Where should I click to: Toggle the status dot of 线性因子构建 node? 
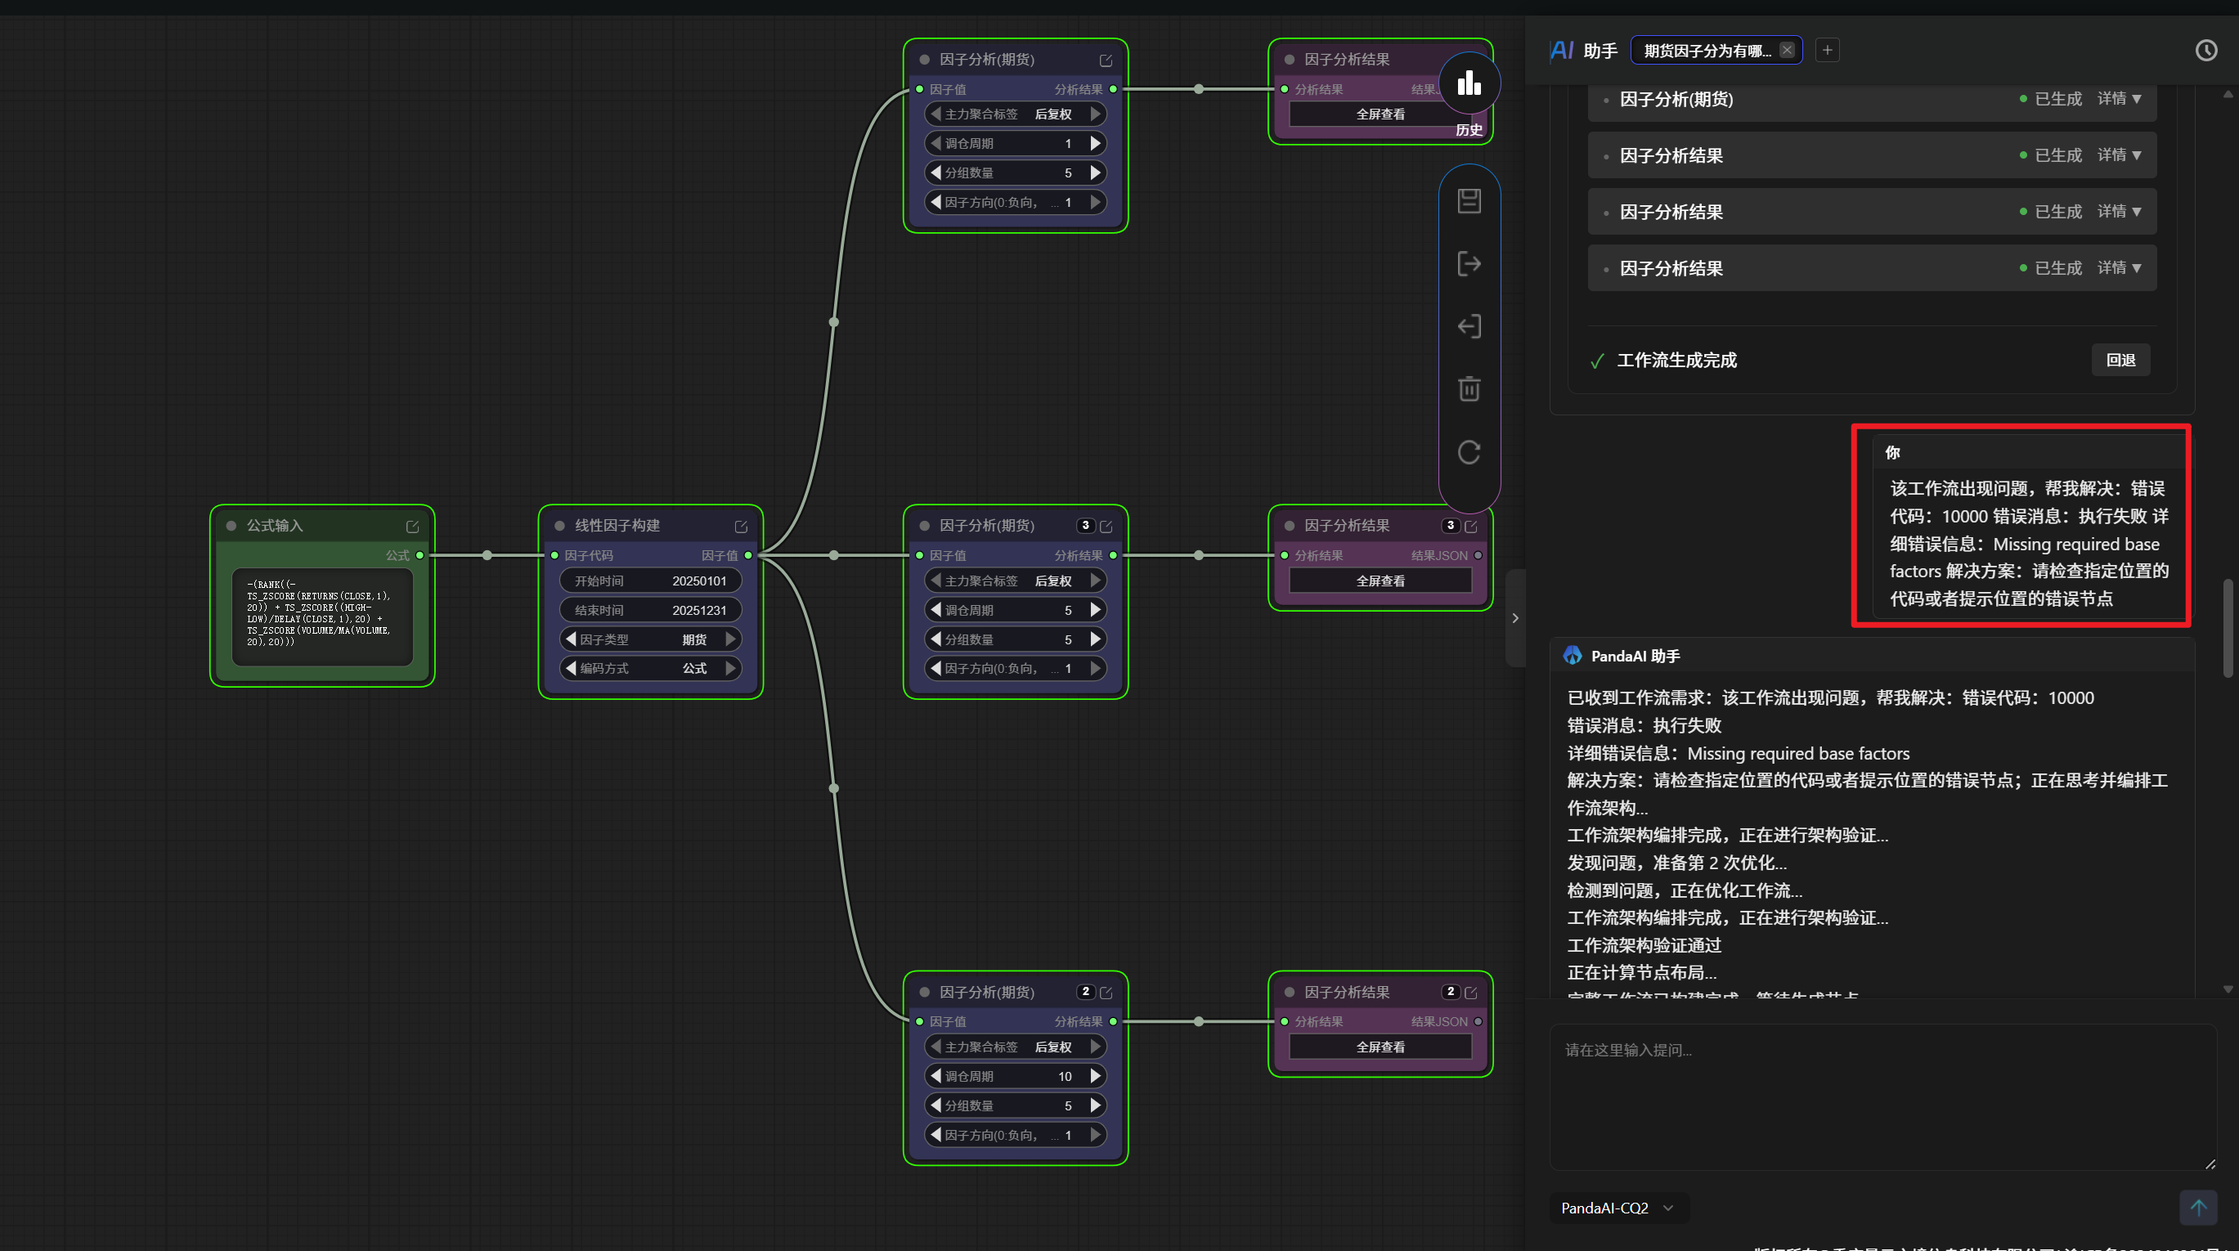(559, 526)
